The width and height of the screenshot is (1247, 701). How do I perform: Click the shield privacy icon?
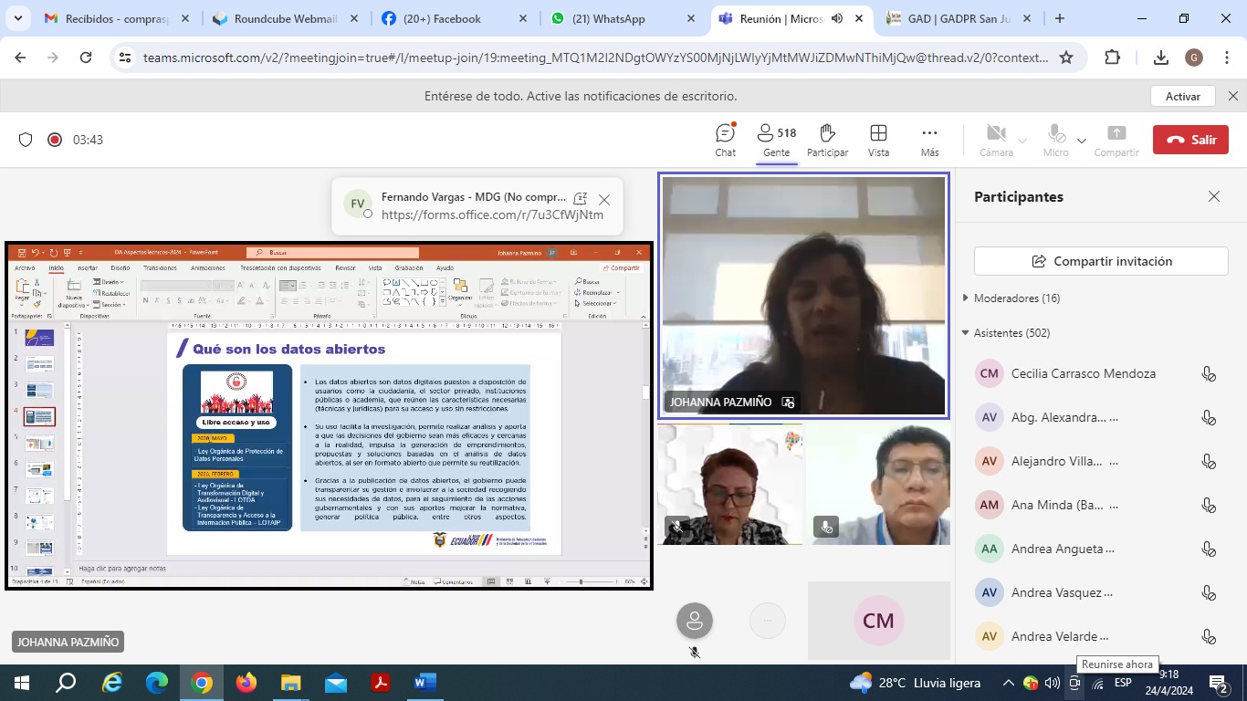pos(26,140)
